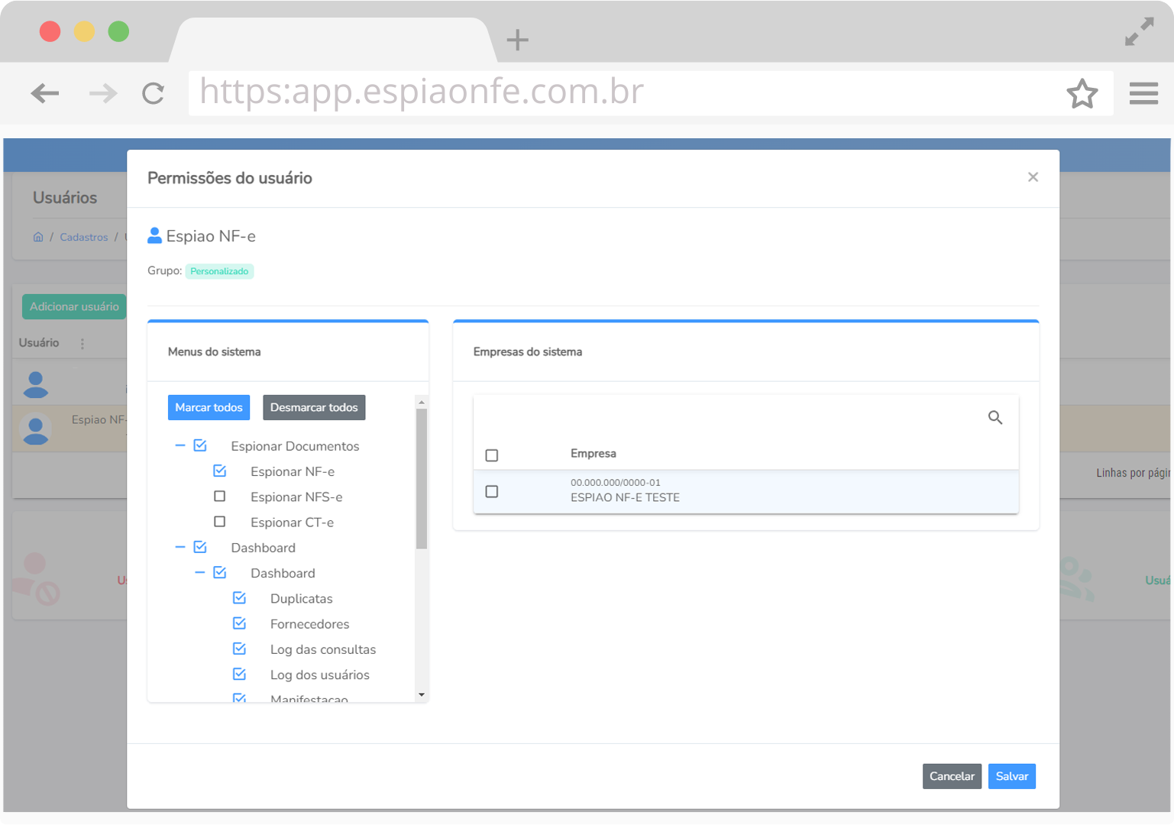Toggle the top-level Dashboard checkbox
The width and height of the screenshot is (1174, 825).
pyautogui.click(x=200, y=547)
